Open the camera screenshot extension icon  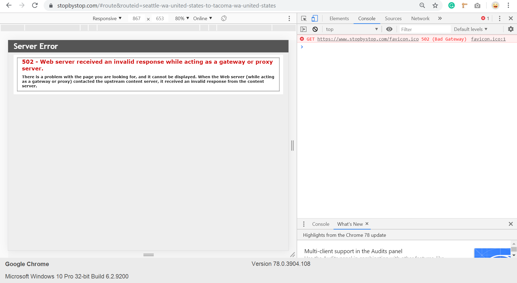click(x=477, y=5)
